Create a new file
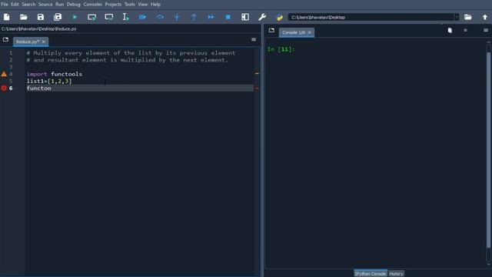 pos(7,17)
